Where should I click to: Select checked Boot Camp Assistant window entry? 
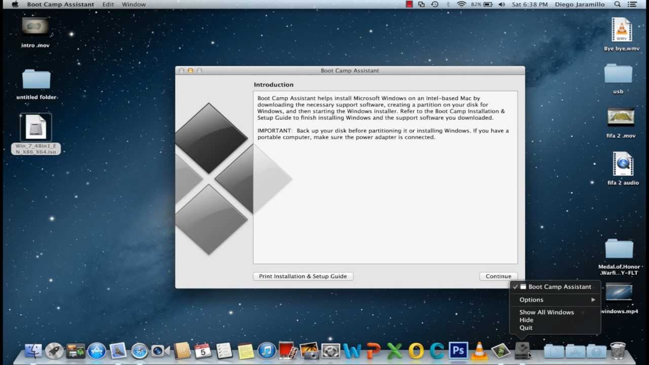tap(556, 286)
